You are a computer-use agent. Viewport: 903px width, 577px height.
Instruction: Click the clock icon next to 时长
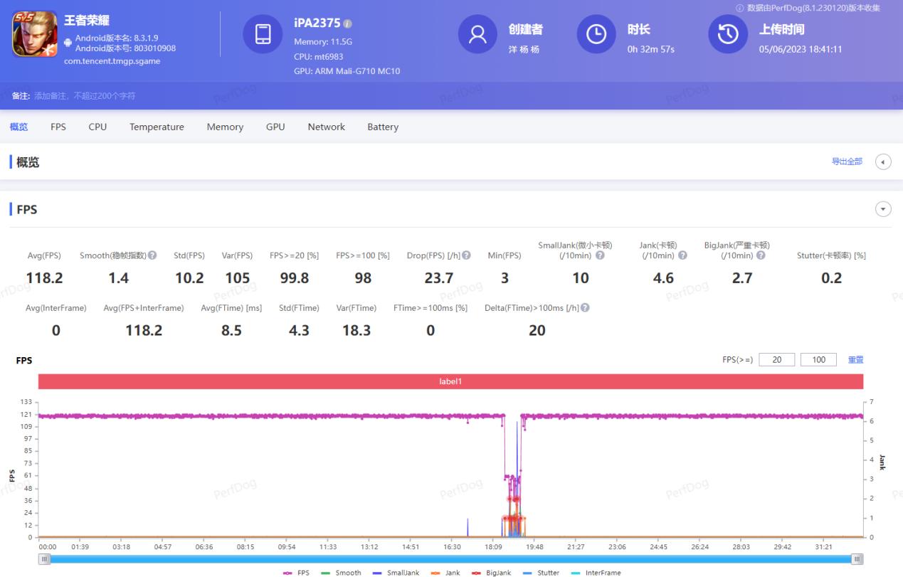pos(596,33)
